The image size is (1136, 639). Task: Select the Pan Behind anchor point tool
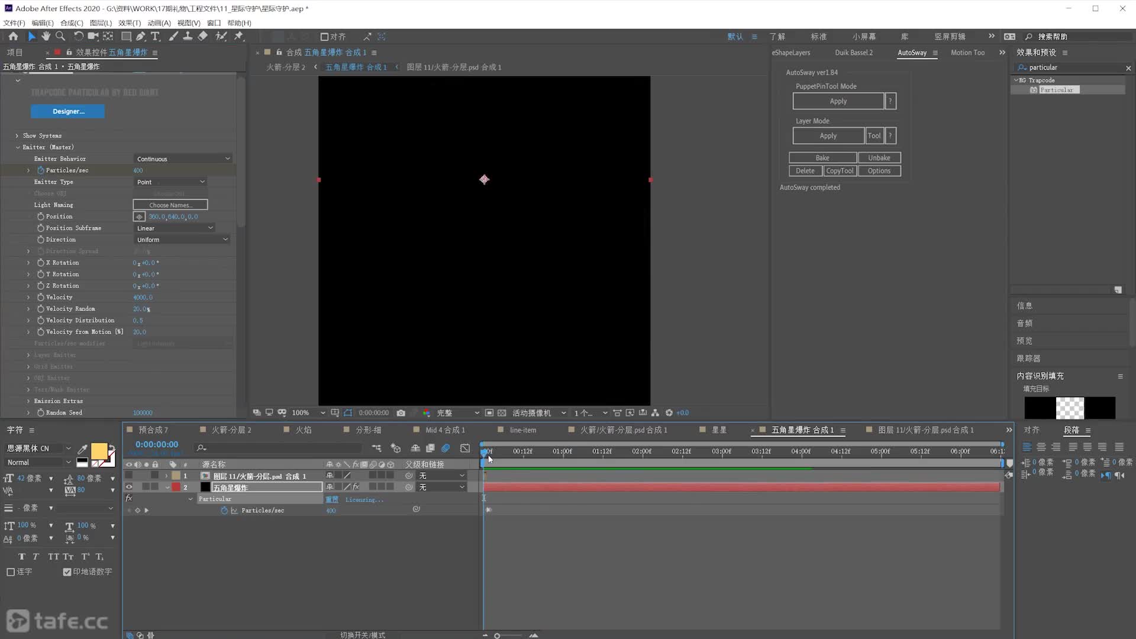click(108, 36)
